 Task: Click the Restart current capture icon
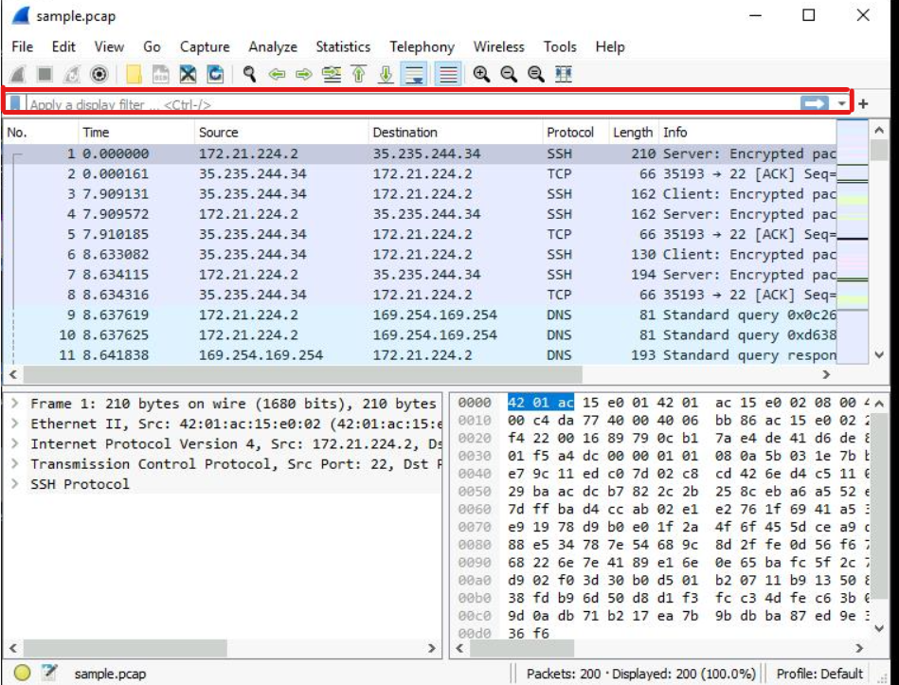[70, 76]
